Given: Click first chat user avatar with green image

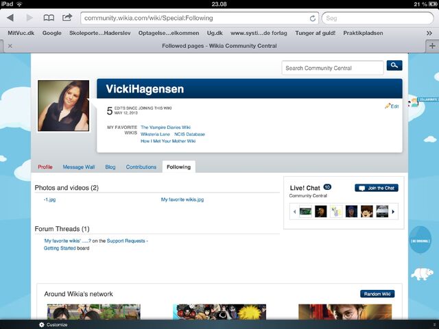Looking at the screenshot, I should click(x=305, y=212).
